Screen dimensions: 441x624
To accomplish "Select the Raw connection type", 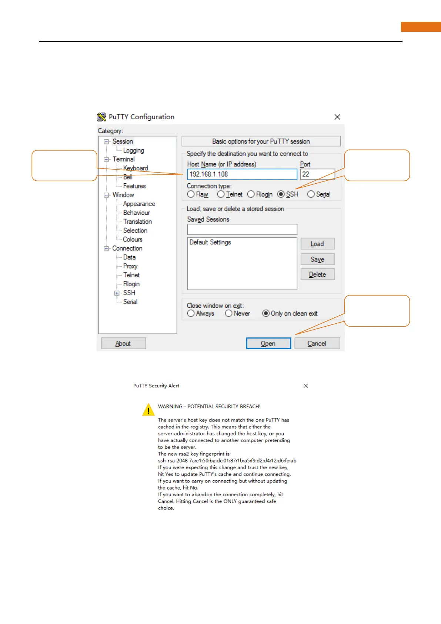I will tap(198, 194).
